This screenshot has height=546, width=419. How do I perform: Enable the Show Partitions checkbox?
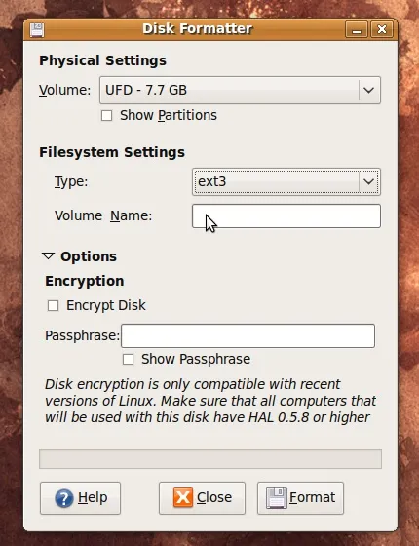click(x=106, y=116)
